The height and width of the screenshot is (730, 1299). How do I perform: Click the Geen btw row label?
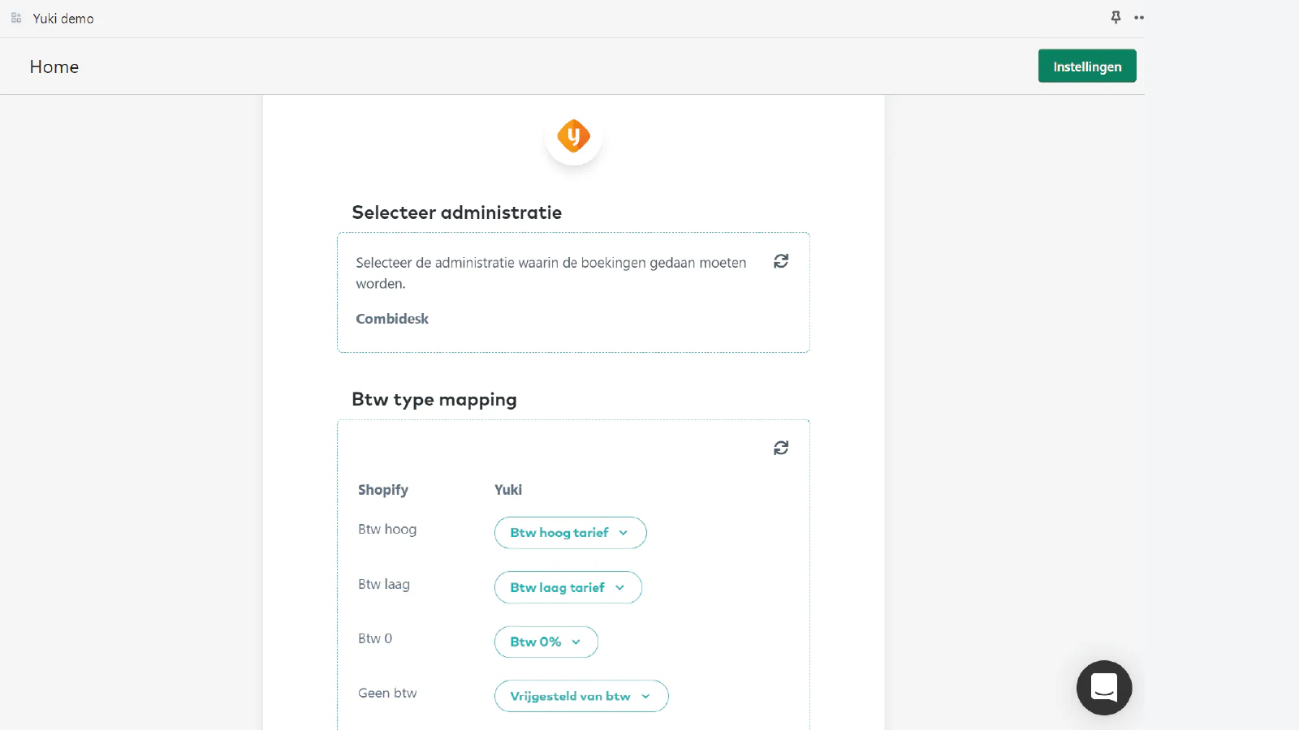[387, 693]
